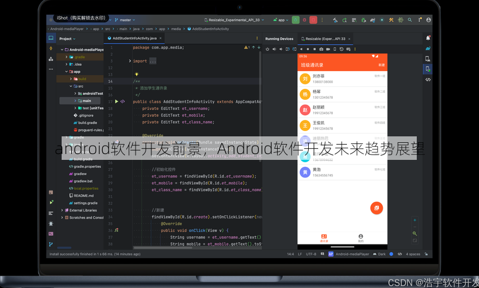Viewport: 479px width, 288px height.
Task: Open 通讯录 tab in the phone app
Action: click(x=324, y=238)
